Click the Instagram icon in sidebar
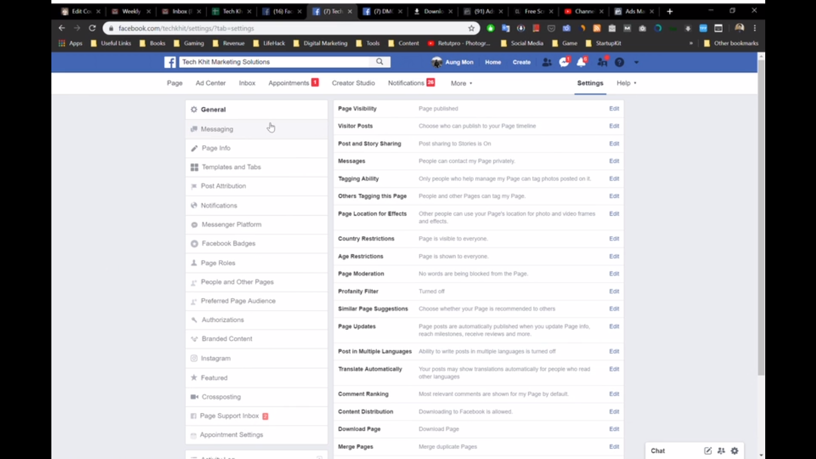 [194, 359]
